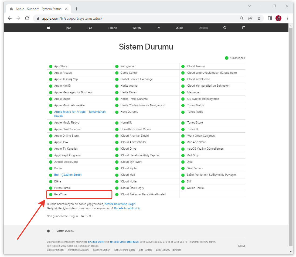This screenshot has height=257, width=296.
Task: Open Apple Music for Artists maintenance link
Action: tap(80, 112)
